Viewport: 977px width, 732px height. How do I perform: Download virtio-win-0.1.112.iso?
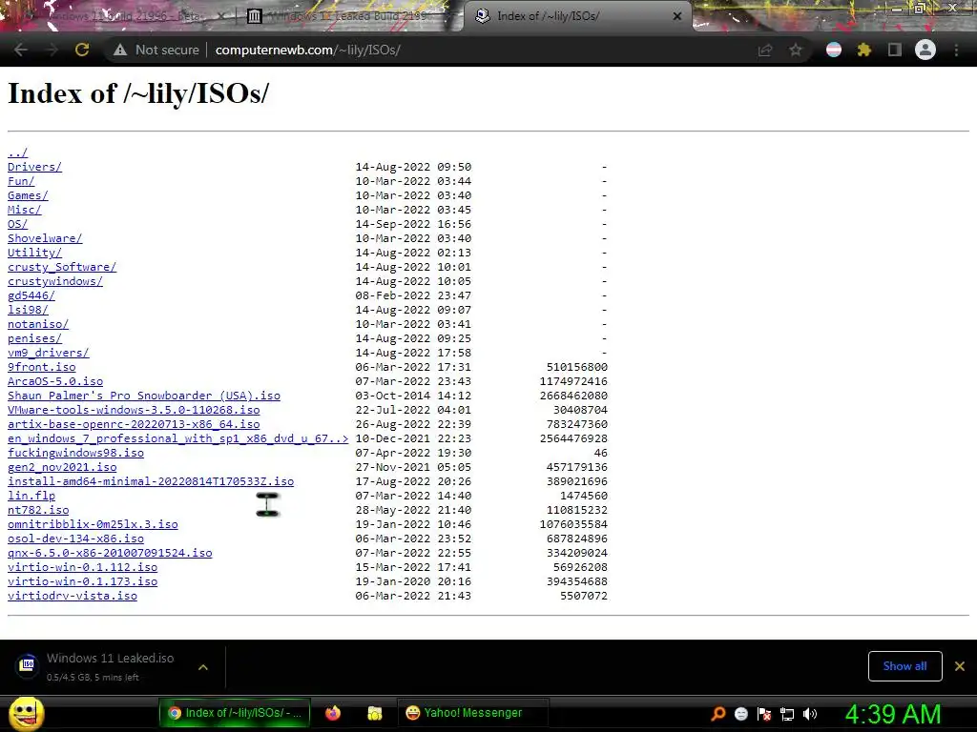point(83,568)
